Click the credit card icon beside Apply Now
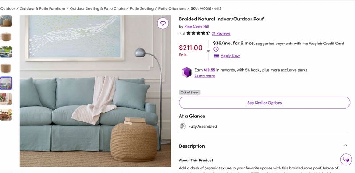 (217, 56)
